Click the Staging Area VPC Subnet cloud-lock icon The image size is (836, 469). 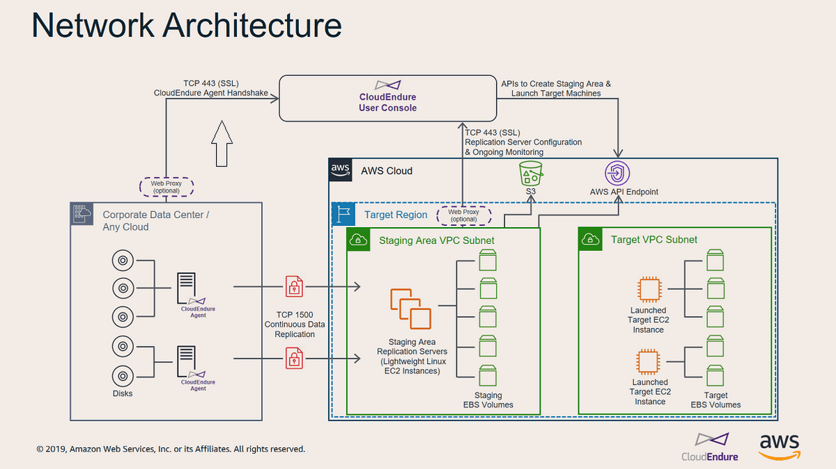pyautogui.click(x=358, y=240)
